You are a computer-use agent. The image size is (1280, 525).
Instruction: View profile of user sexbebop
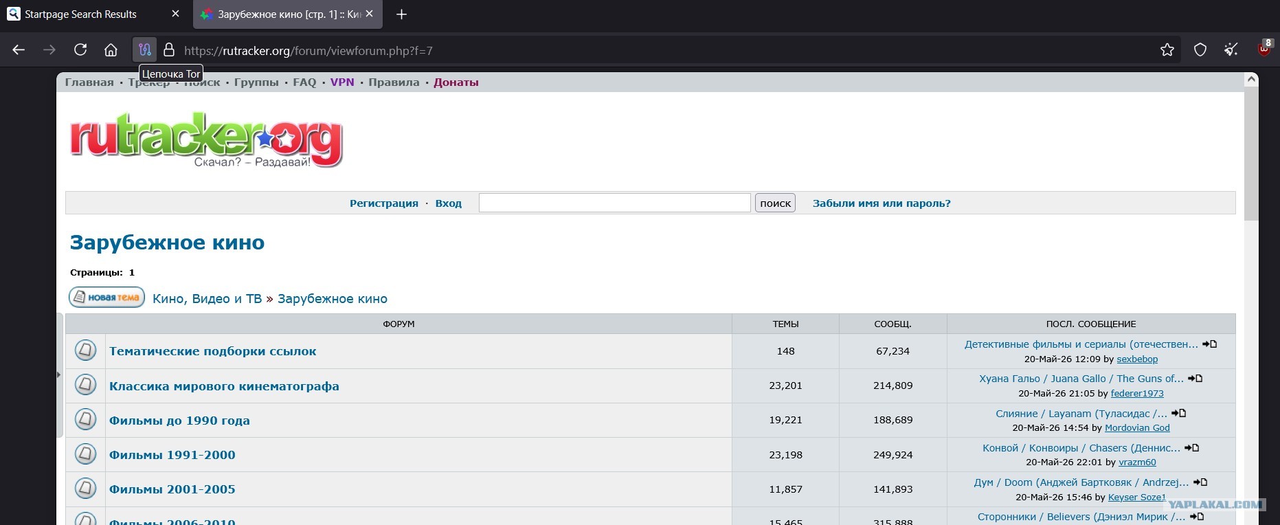coord(1137,359)
